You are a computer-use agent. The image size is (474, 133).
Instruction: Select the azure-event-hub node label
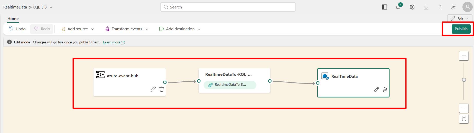click(123, 76)
